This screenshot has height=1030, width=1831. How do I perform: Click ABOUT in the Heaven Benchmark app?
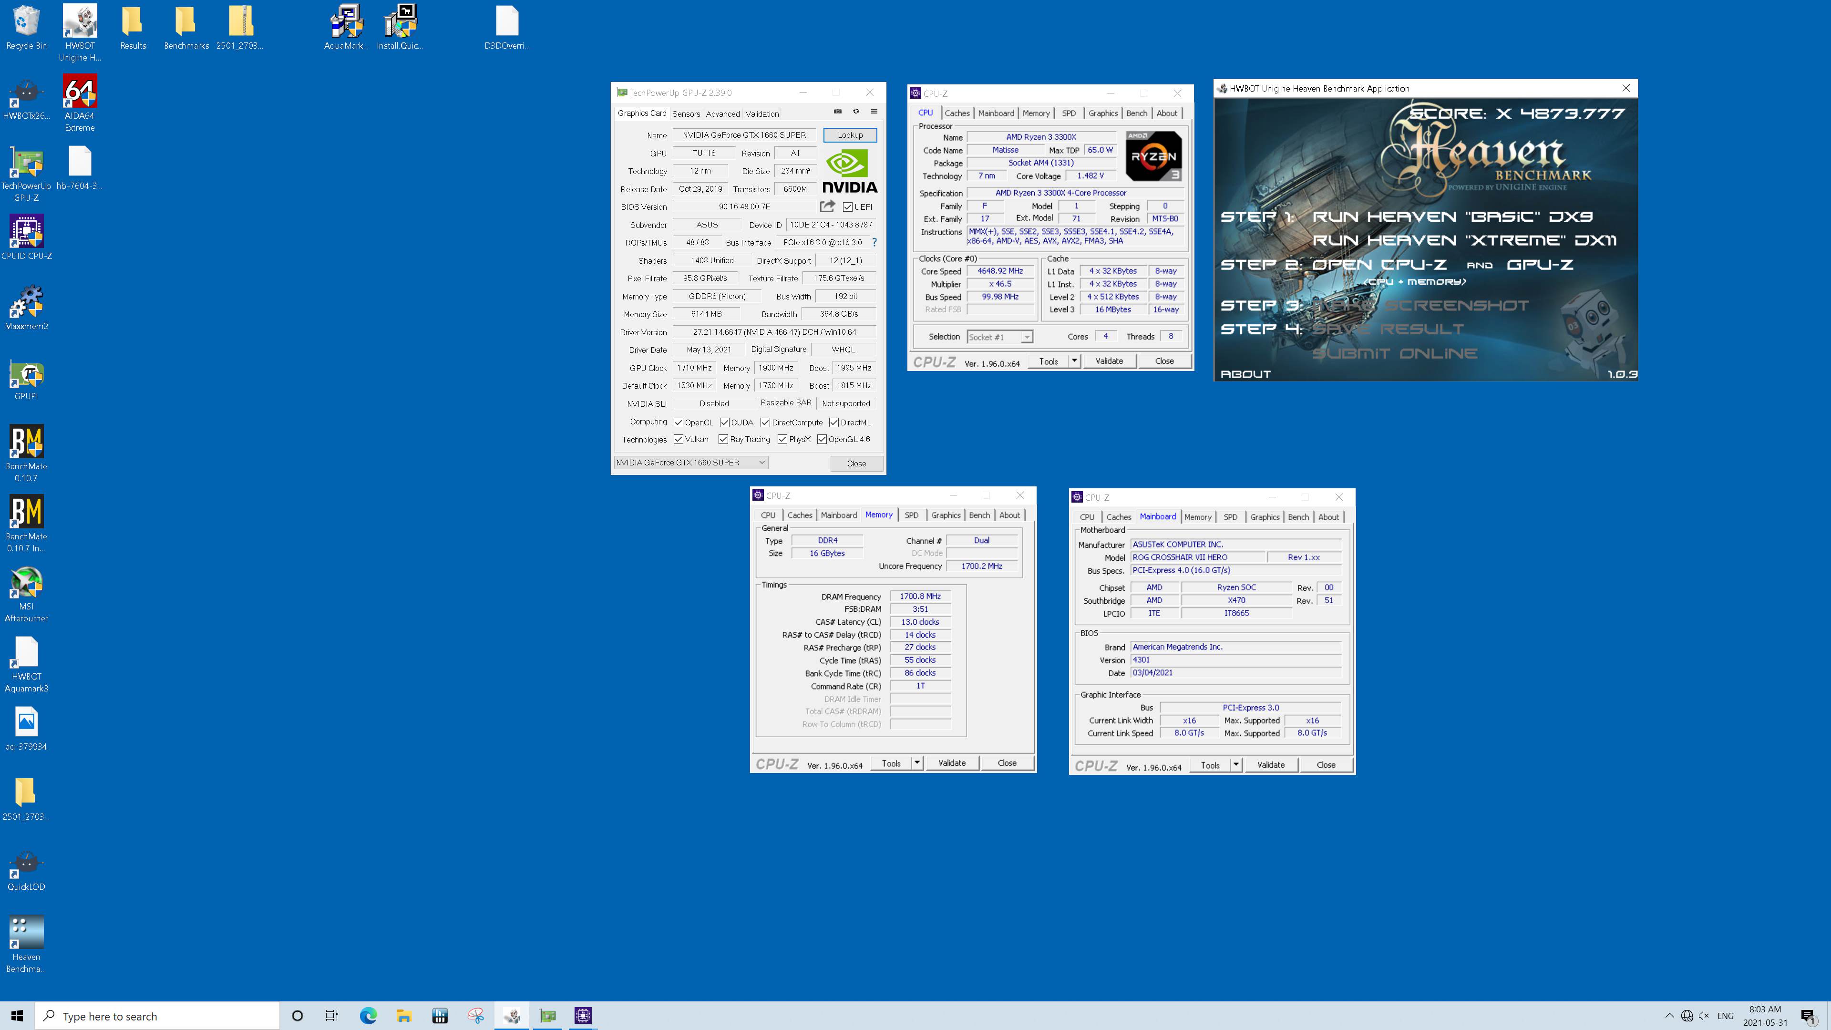pos(1245,374)
